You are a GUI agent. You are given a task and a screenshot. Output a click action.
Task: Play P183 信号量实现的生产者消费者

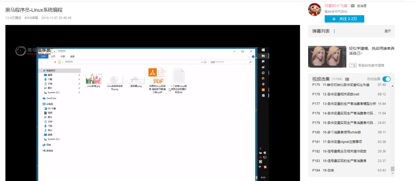pyautogui.click(x=349, y=161)
